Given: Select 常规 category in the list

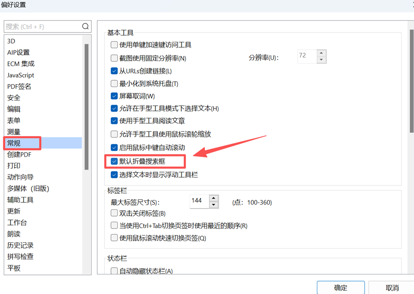Looking at the screenshot, I should 14,143.
